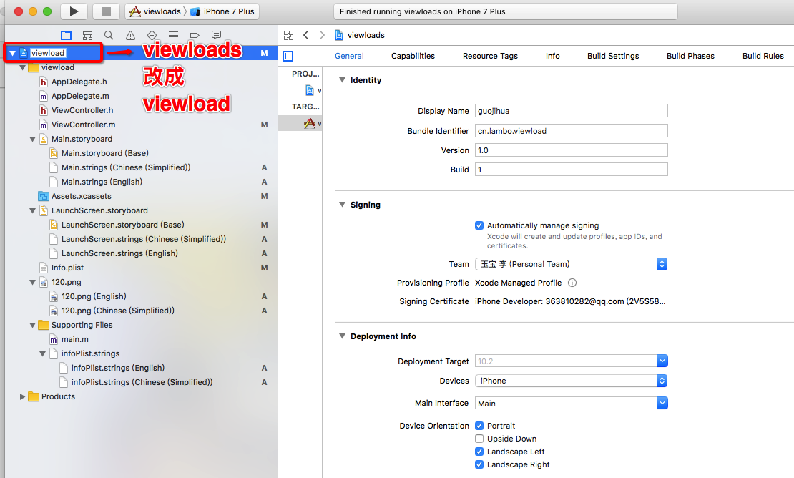Collapse the 120.png group
794x478 pixels.
tap(32, 282)
